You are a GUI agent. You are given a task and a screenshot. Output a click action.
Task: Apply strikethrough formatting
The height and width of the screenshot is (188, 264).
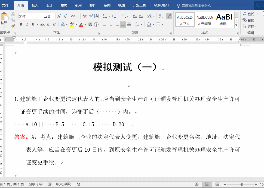point(42,24)
